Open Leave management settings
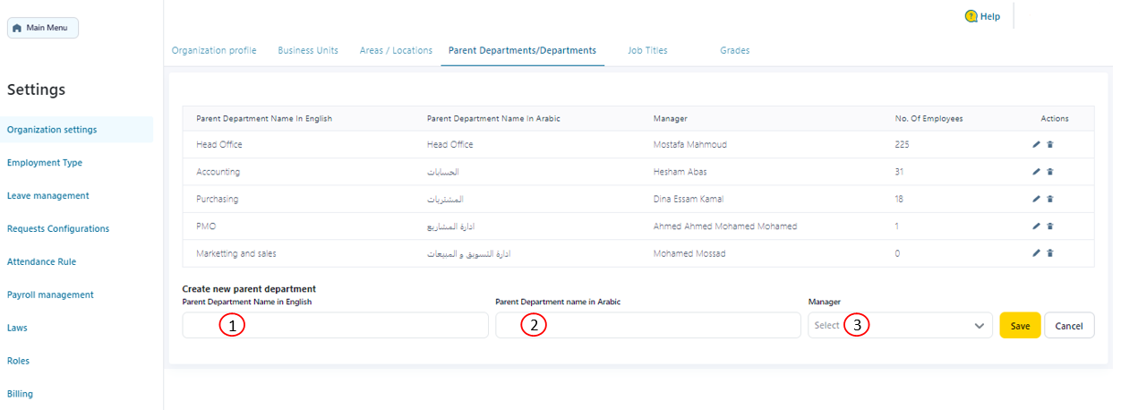1138x410 pixels. coord(48,196)
